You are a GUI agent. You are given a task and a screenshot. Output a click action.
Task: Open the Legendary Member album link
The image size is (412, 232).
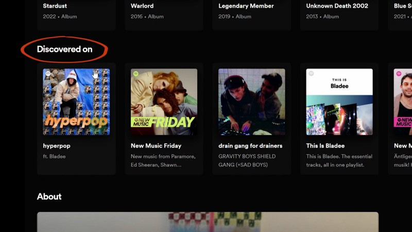[246, 6]
